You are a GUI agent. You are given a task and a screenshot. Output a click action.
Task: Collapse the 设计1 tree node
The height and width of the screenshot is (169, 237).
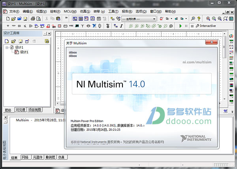point(7,48)
